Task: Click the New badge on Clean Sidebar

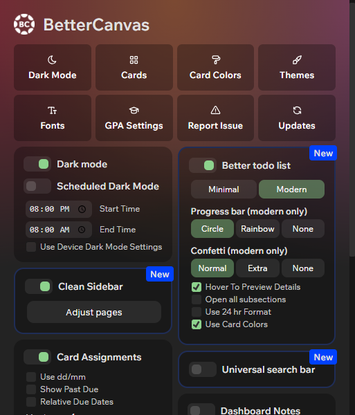Action: pyautogui.click(x=160, y=274)
